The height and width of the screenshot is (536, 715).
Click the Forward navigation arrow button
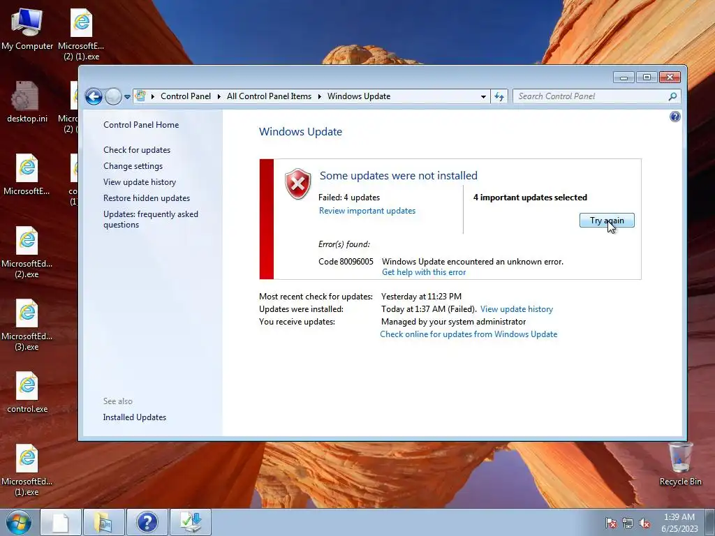click(113, 96)
